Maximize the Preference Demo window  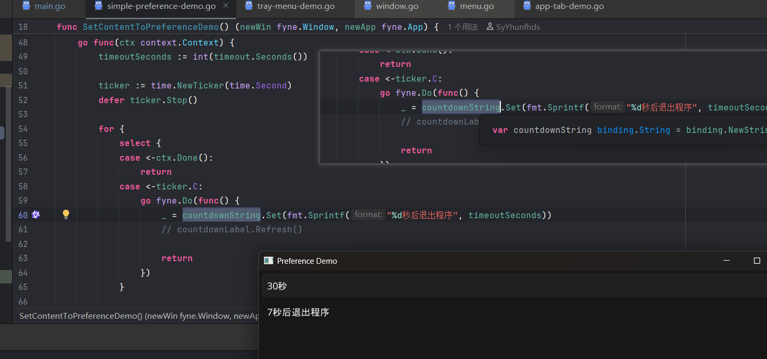(x=757, y=261)
